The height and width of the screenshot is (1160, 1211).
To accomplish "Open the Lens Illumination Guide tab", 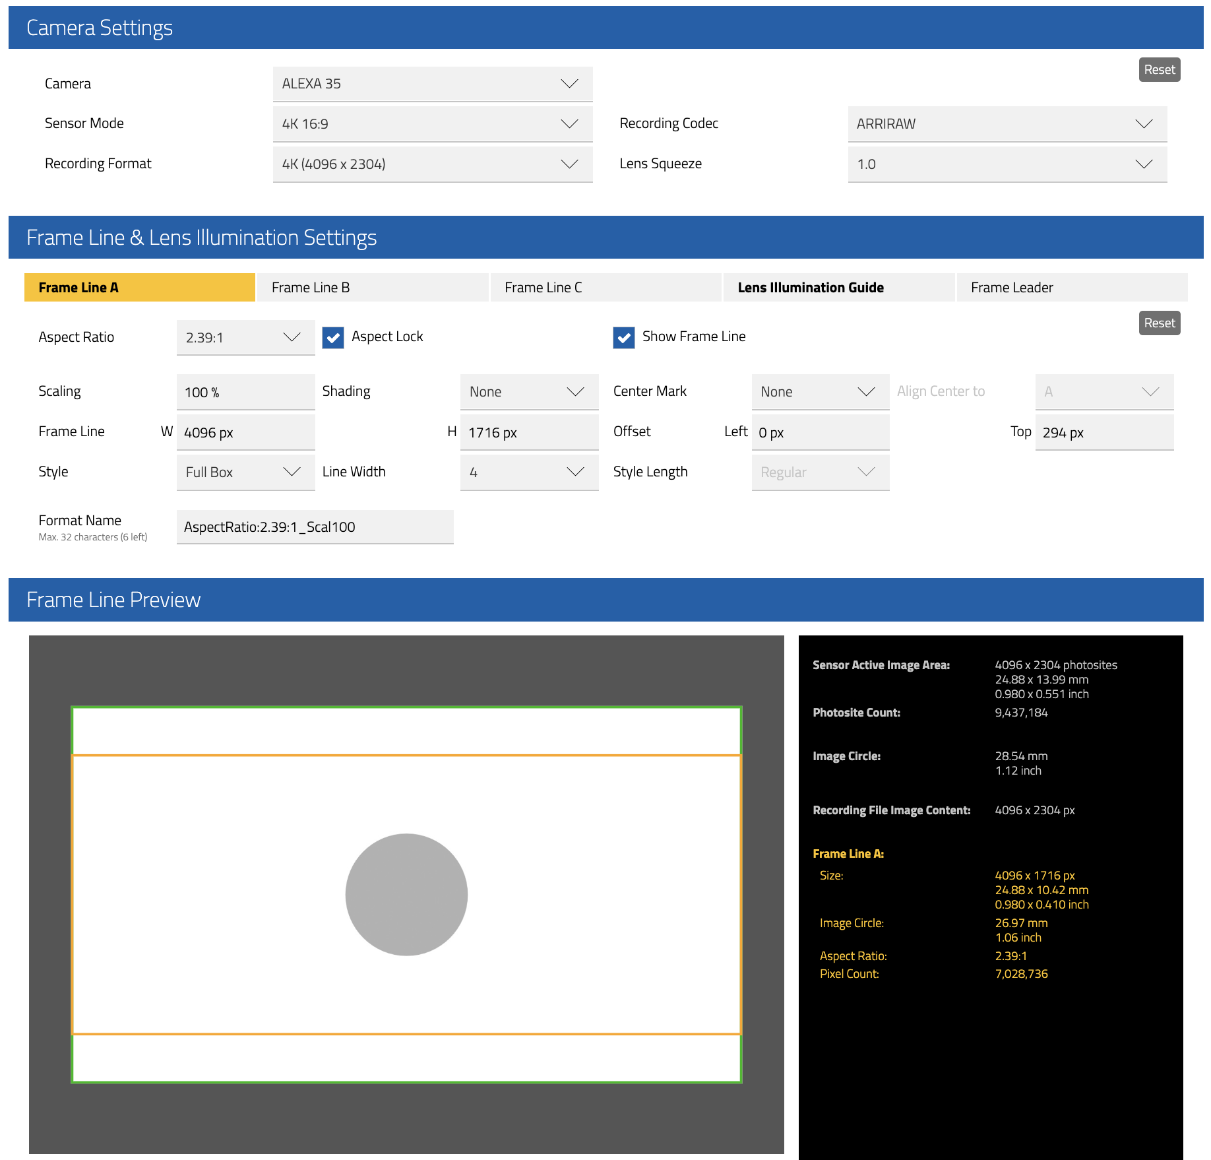I will [x=838, y=288].
